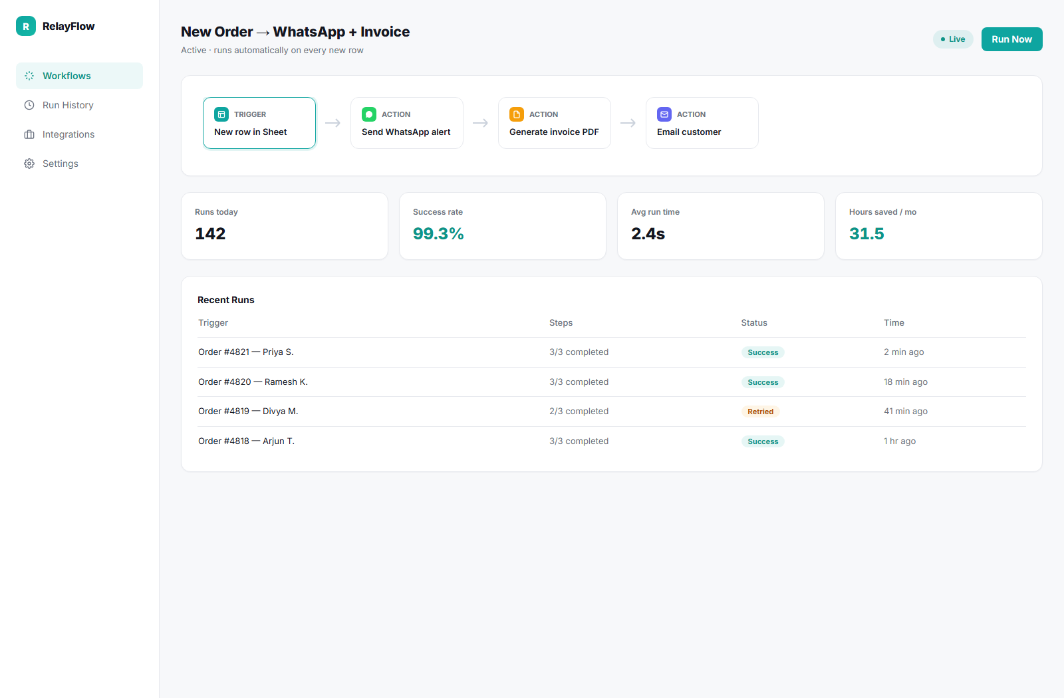The image size is (1064, 698).
Task: Click the subtitle about running on every new row
Action: (x=272, y=51)
